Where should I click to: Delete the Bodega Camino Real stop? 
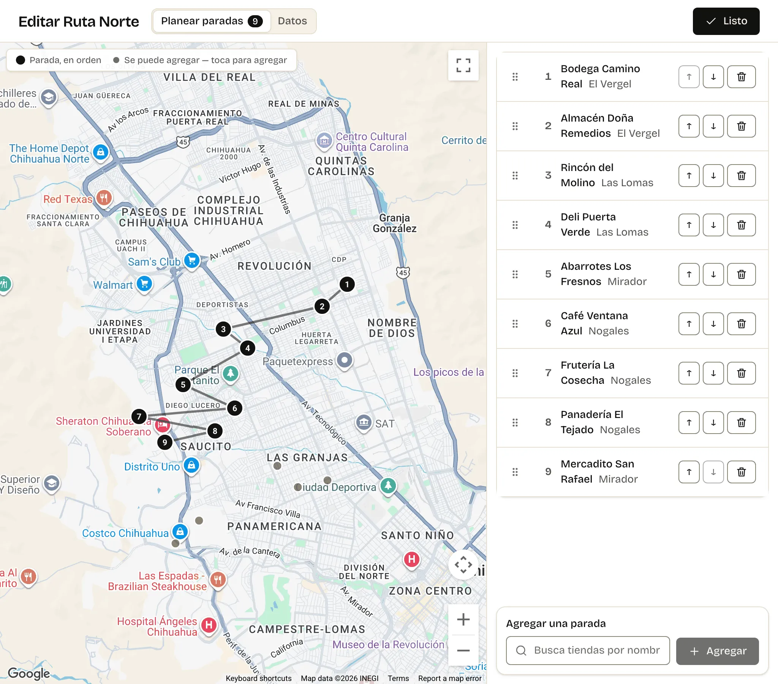pyautogui.click(x=741, y=77)
